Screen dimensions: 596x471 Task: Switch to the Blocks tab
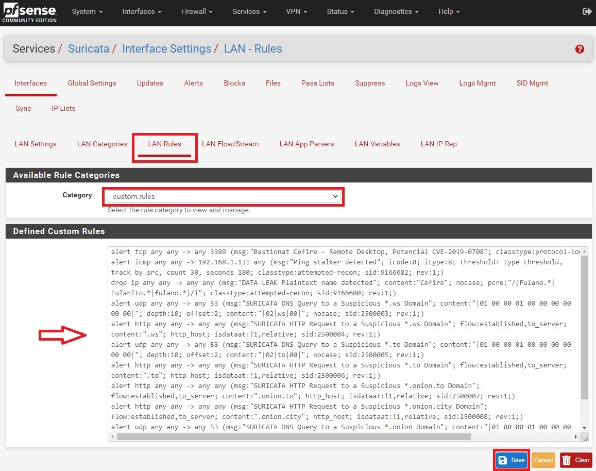tap(234, 83)
